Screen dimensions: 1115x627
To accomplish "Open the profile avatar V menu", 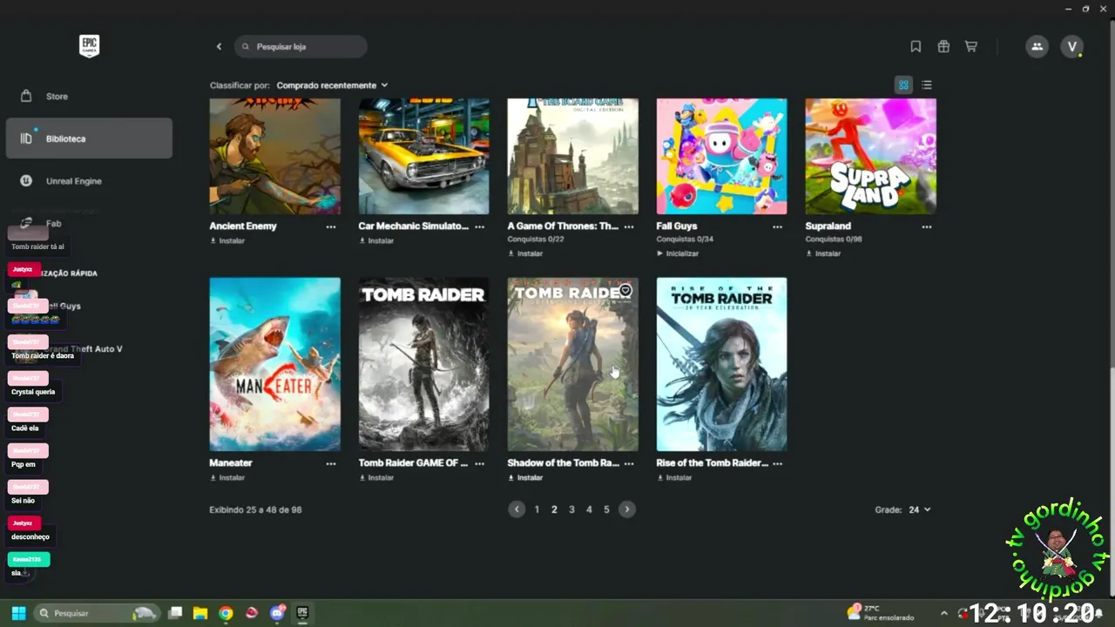I will coord(1072,46).
